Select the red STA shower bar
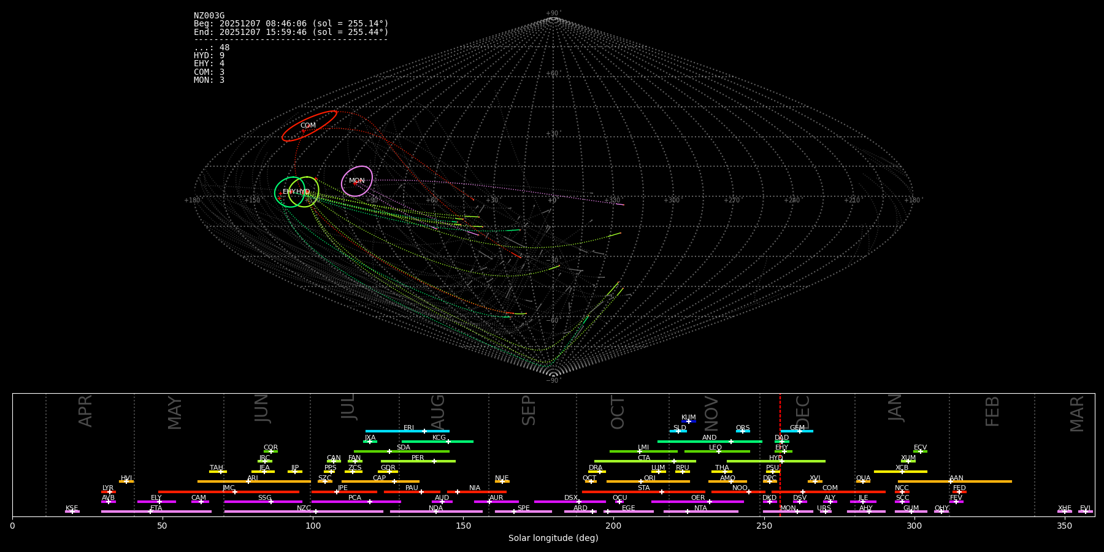 point(643,492)
